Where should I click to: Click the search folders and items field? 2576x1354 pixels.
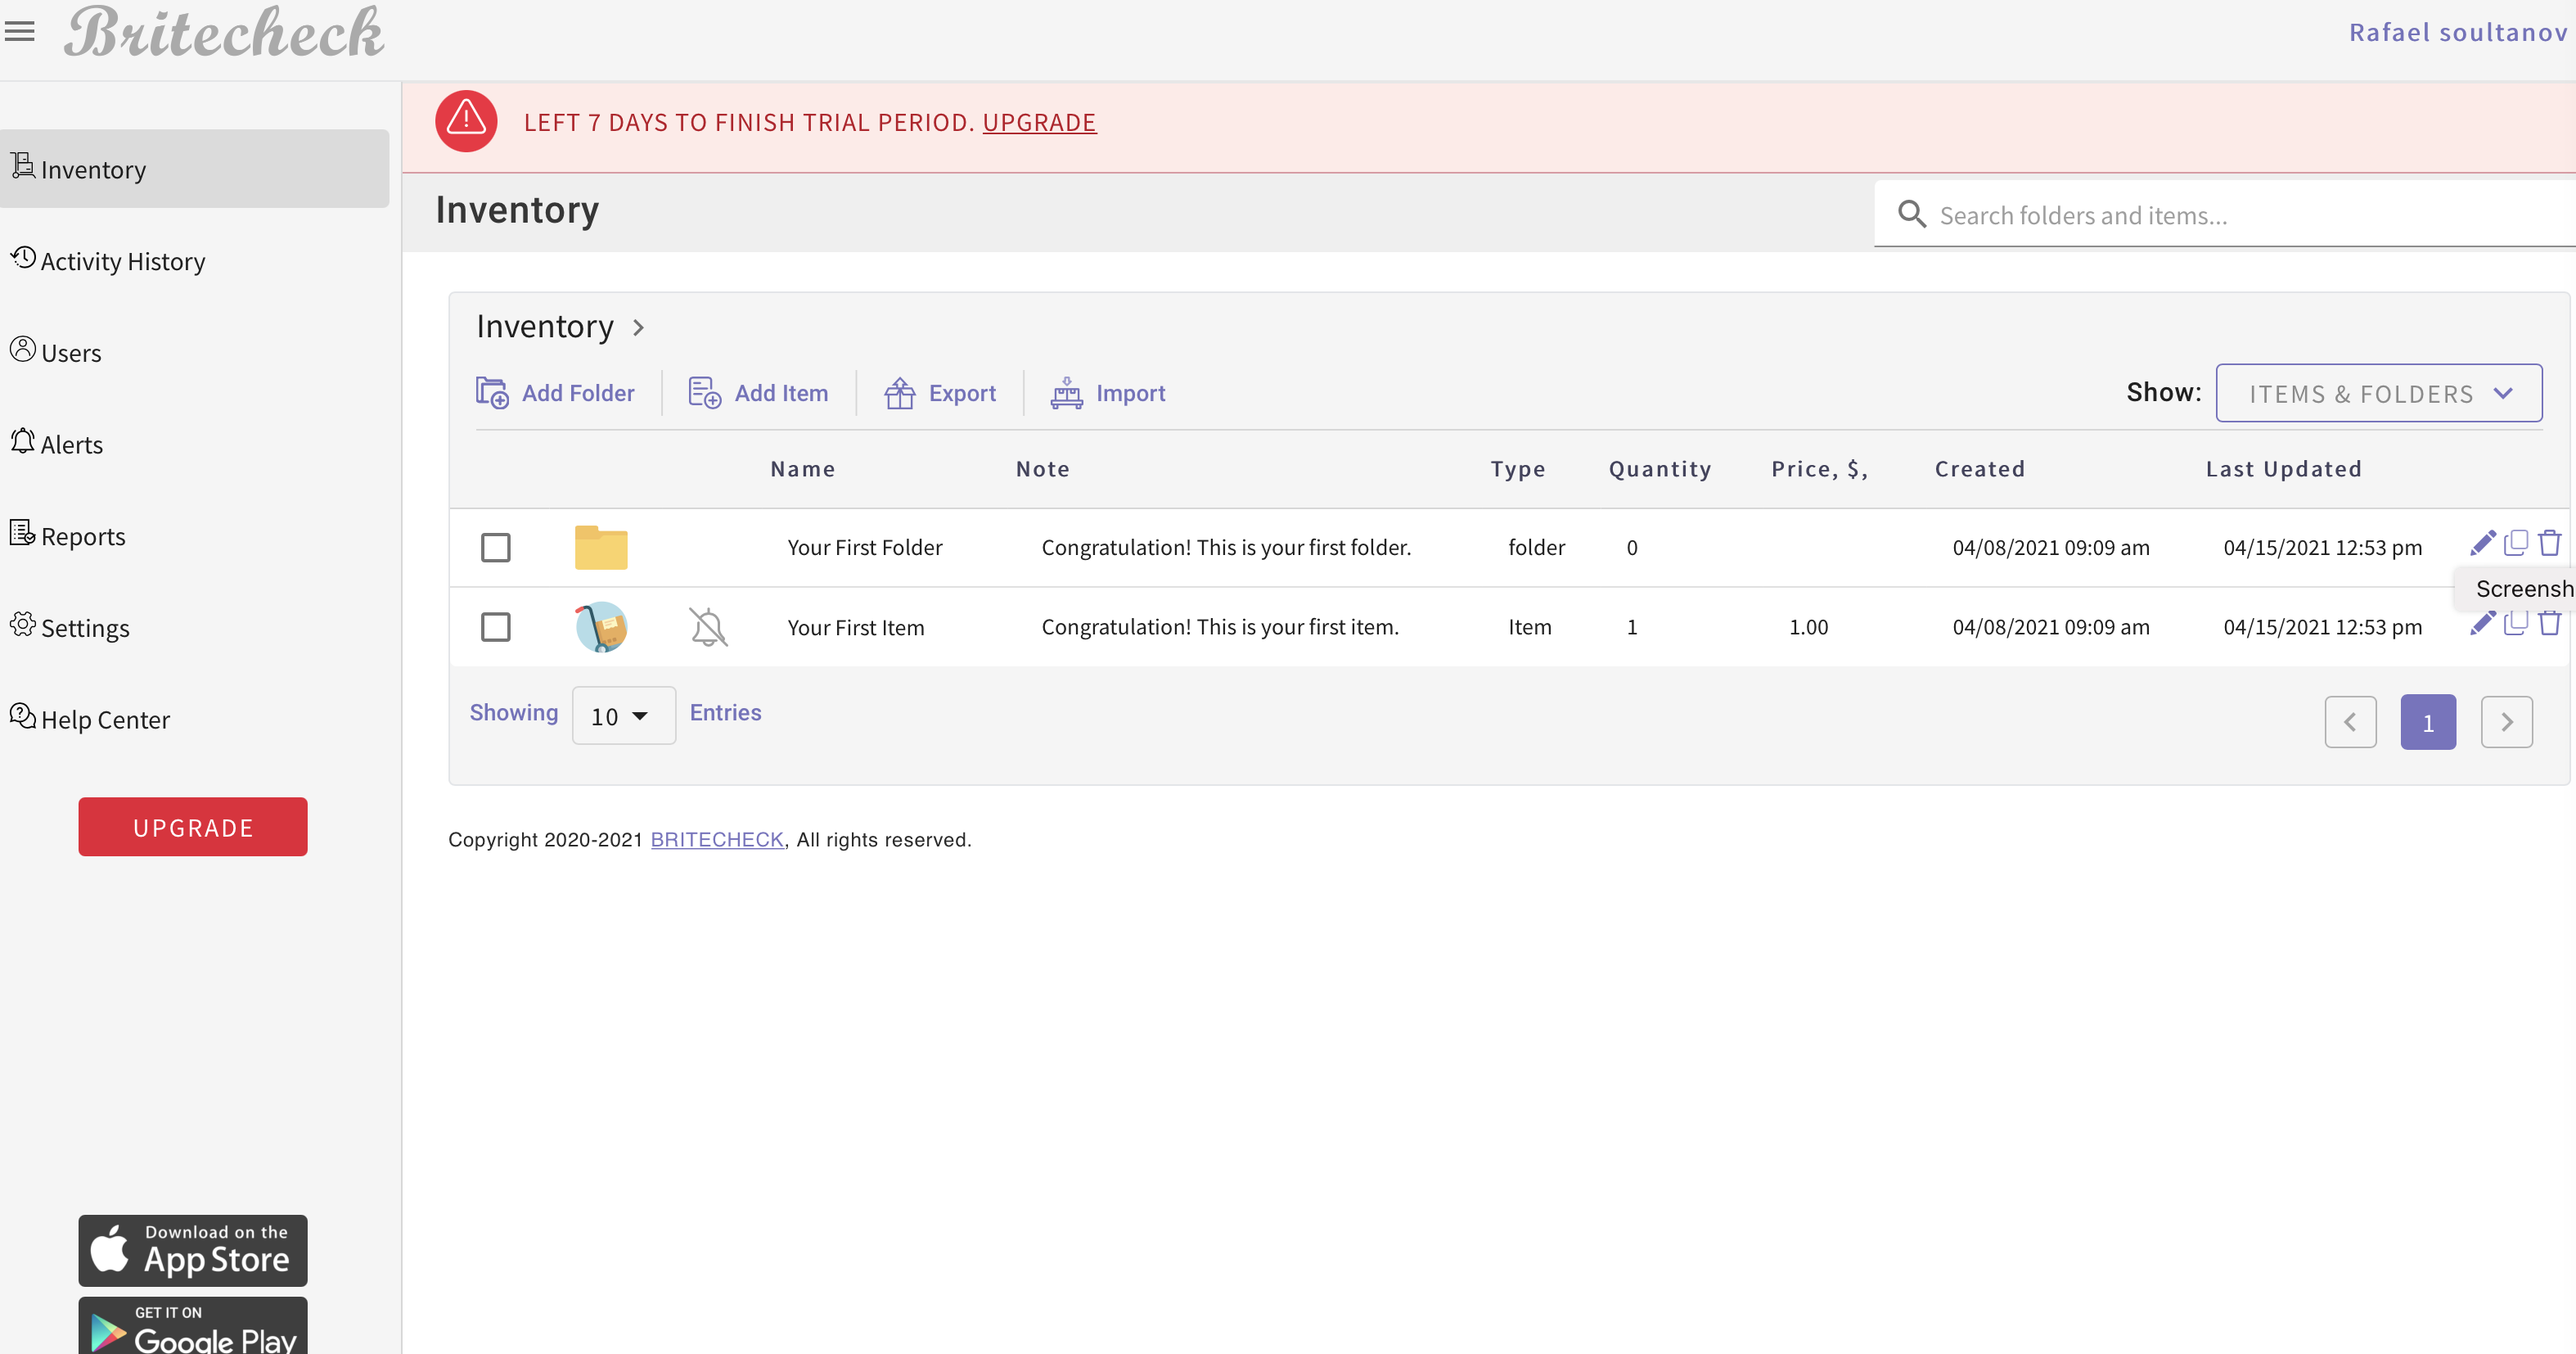tap(2150, 214)
